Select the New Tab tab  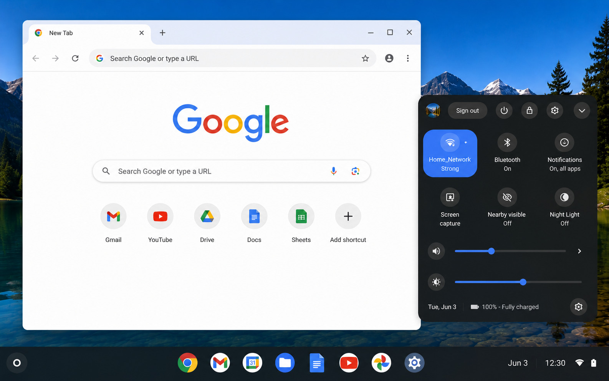(x=90, y=33)
